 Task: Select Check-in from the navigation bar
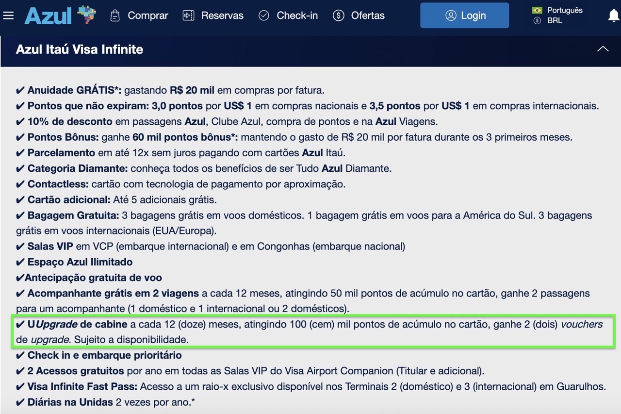click(295, 15)
